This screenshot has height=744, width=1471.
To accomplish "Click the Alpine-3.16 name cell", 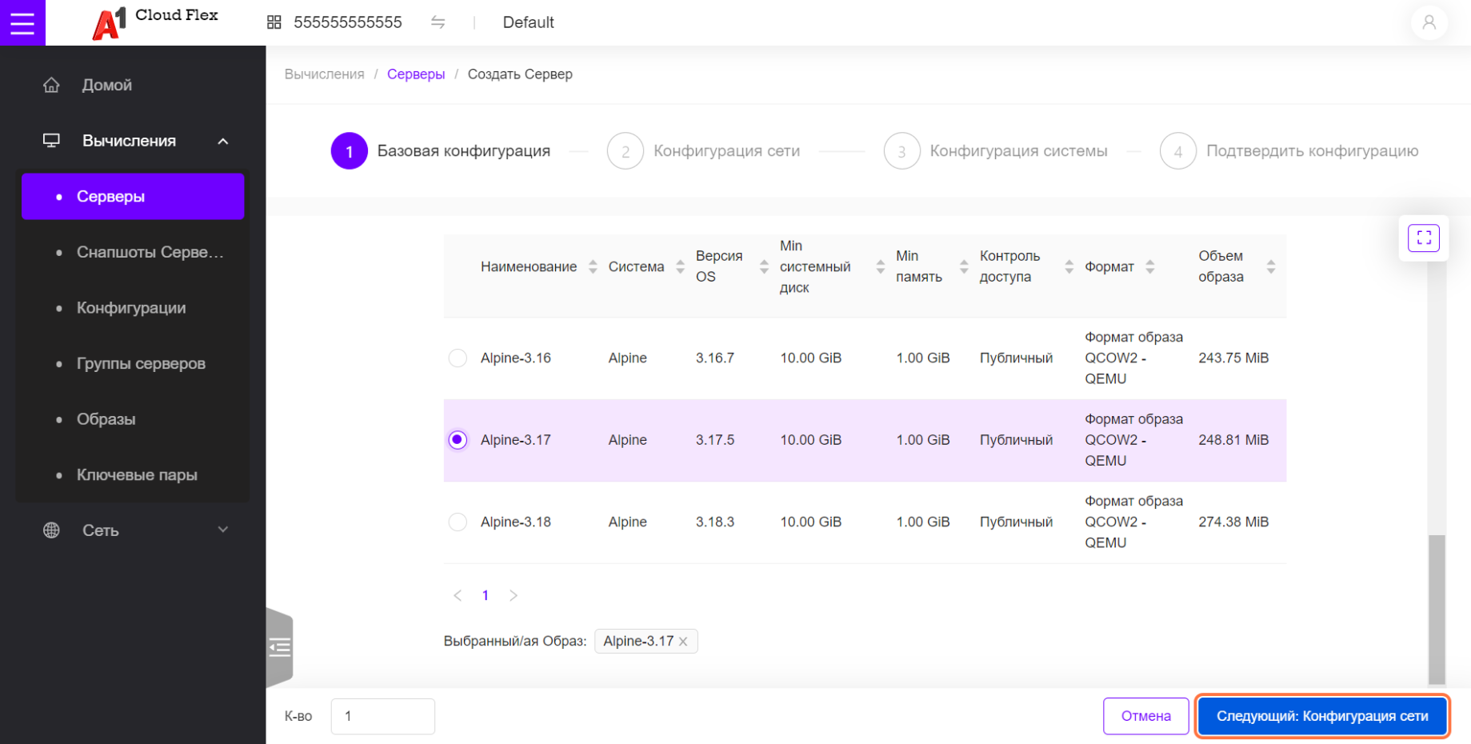I will (516, 358).
